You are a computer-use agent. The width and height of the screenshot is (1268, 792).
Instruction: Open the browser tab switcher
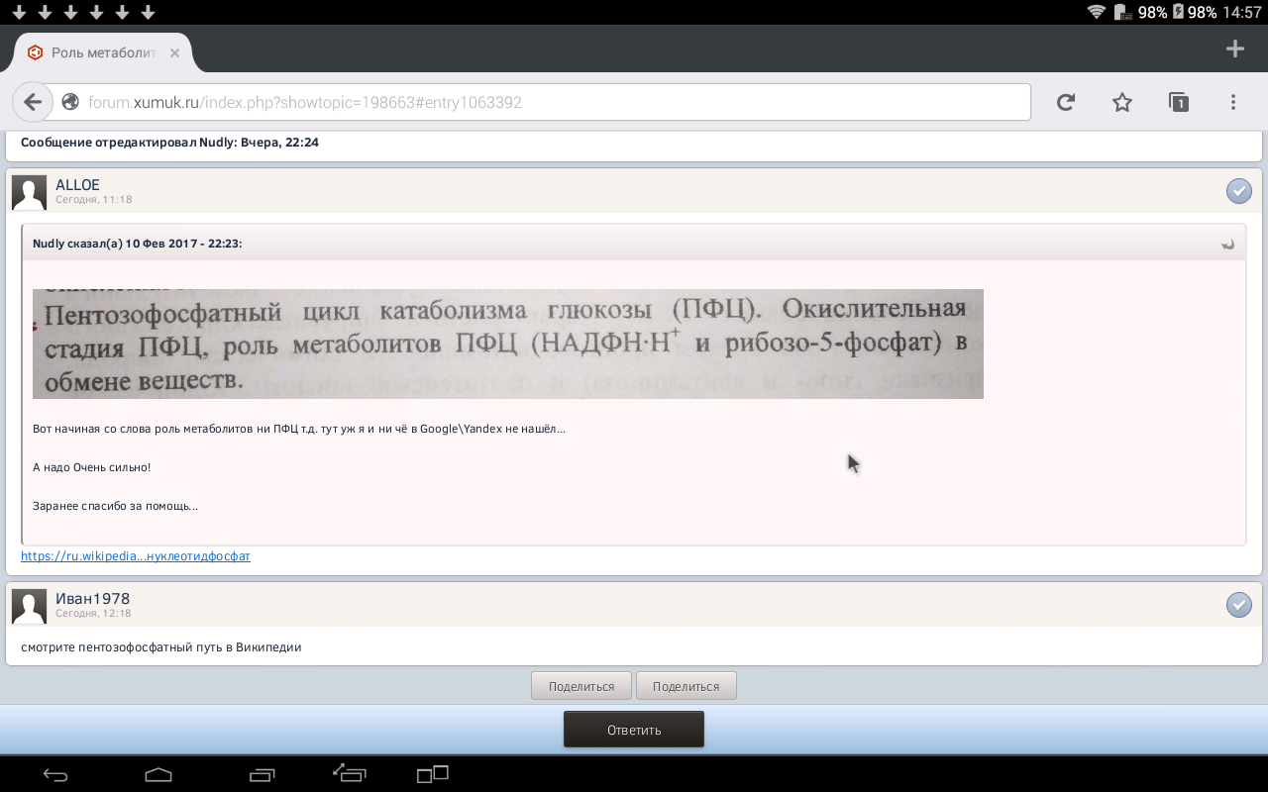[x=1178, y=102]
